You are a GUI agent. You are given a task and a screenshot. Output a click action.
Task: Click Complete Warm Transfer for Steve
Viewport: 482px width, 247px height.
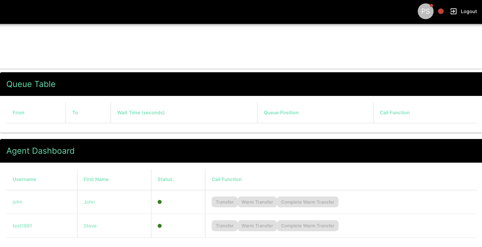coord(307,226)
